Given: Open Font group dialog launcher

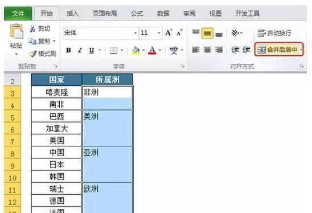Looking at the screenshot, I should [183, 66].
